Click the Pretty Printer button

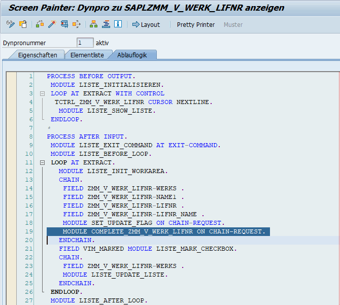pyautogui.click(x=195, y=25)
